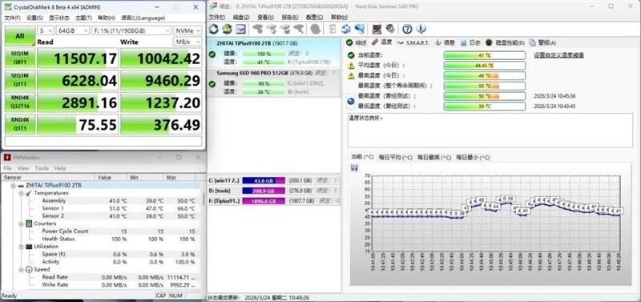
Task: Click the Hard Disk Sentinel title bar icon
Action: coord(213,6)
